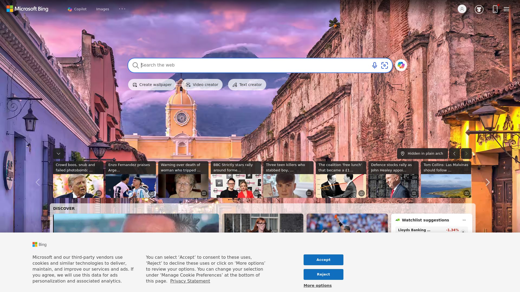Viewport: 520px width, 292px height.
Task: Click the mobile phone app icon
Action: (495, 9)
